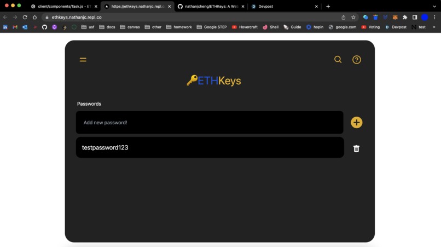Close the Devpost tab
Viewport: 441px width, 247px height.
pyautogui.click(x=316, y=6)
